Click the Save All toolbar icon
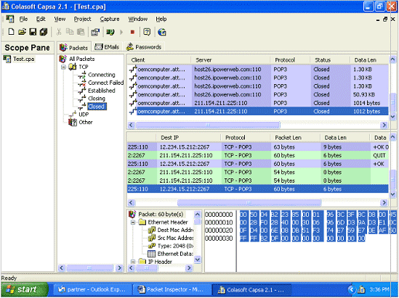Viewport: 399px width, 298px height. tap(44, 32)
